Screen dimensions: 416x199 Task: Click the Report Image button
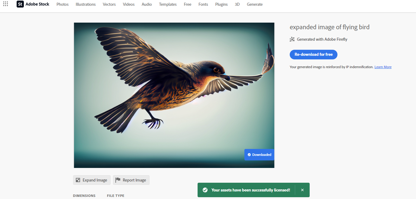[131, 180]
